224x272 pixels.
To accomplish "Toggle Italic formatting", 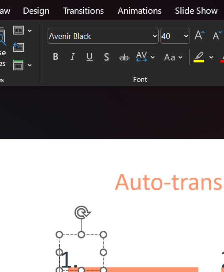I will (x=73, y=57).
